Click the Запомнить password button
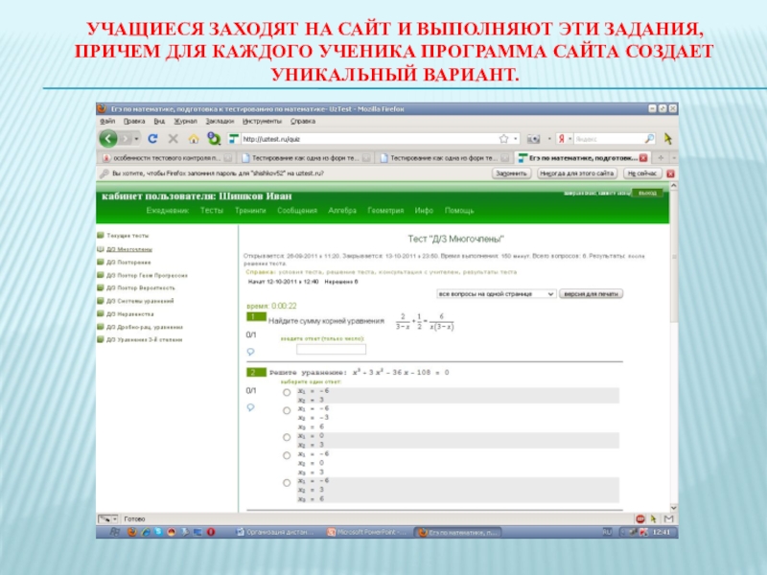The width and height of the screenshot is (767, 575). pyautogui.click(x=511, y=173)
